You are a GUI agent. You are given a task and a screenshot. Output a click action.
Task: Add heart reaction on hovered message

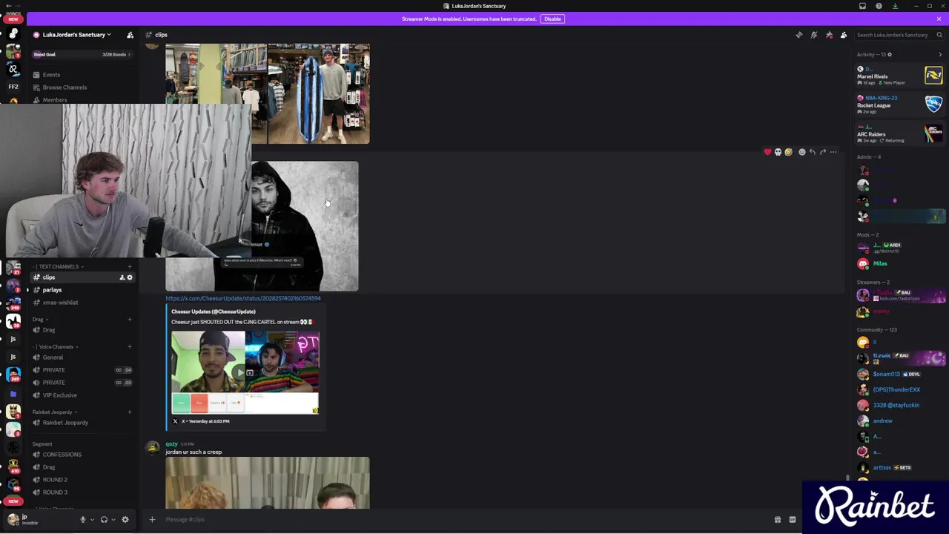point(767,152)
